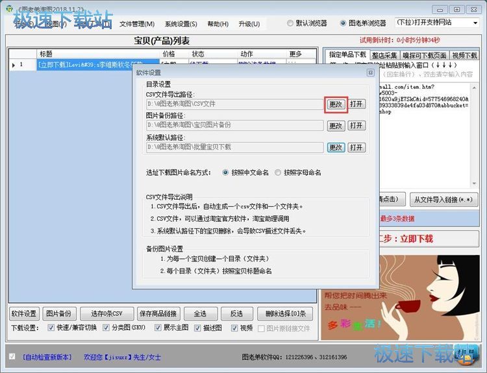
Task: Open 文件管理(M) menu
Action: coord(137,24)
